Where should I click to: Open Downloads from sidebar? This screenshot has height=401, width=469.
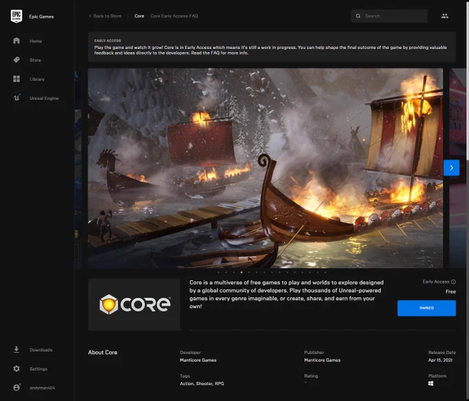(41, 350)
